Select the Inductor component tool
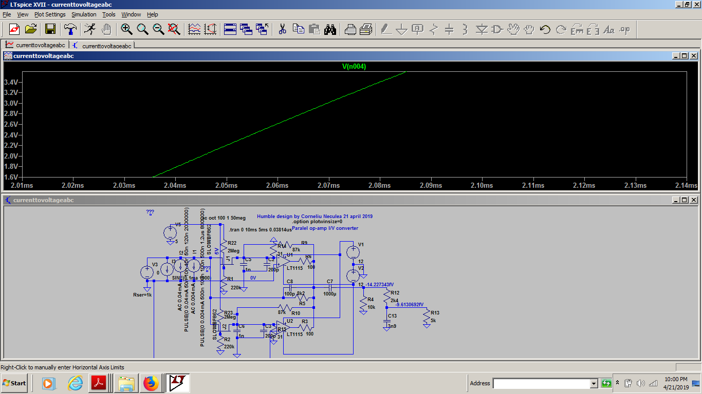 point(465,29)
